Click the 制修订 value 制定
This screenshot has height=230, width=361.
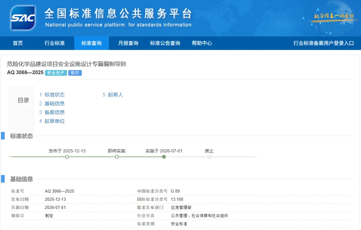pyautogui.click(x=49, y=216)
